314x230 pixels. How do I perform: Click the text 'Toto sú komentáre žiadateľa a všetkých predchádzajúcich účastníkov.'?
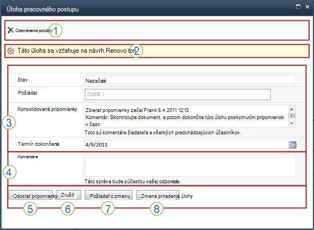coord(162,133)
